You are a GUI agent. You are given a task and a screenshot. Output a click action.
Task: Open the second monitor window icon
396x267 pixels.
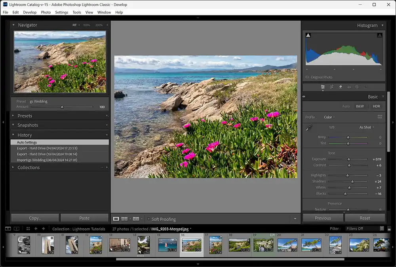click(16, 228)
